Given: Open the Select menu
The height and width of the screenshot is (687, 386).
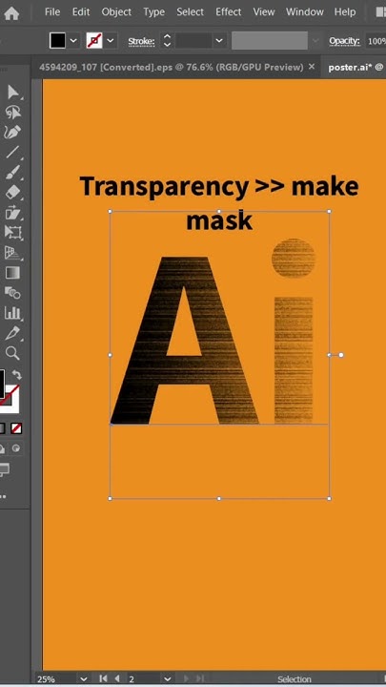Looking at the screenshot, I should (x=191, y=12).
